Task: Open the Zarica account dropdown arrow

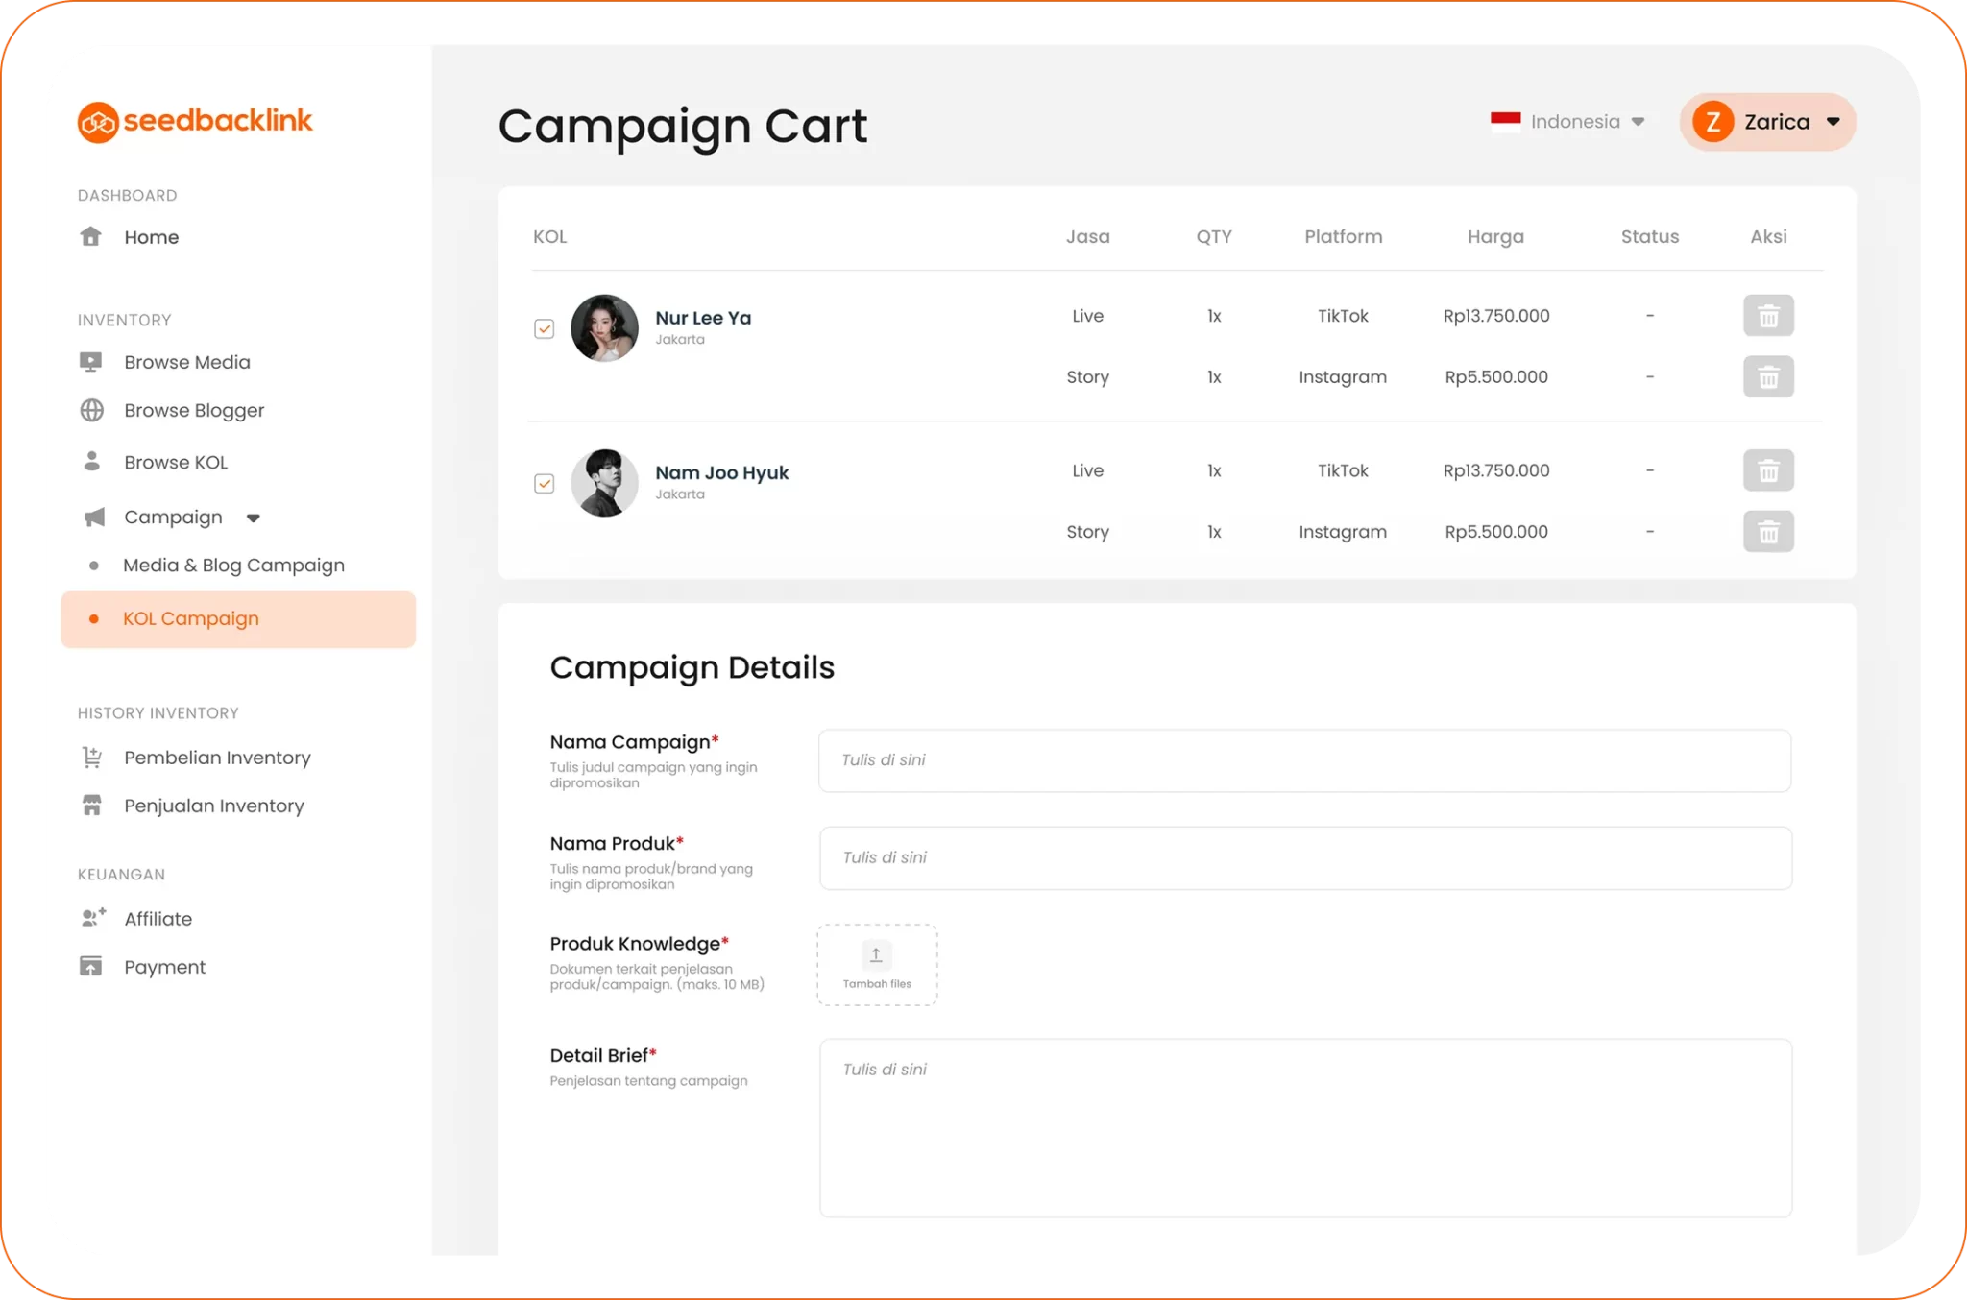Action: 1833,122
